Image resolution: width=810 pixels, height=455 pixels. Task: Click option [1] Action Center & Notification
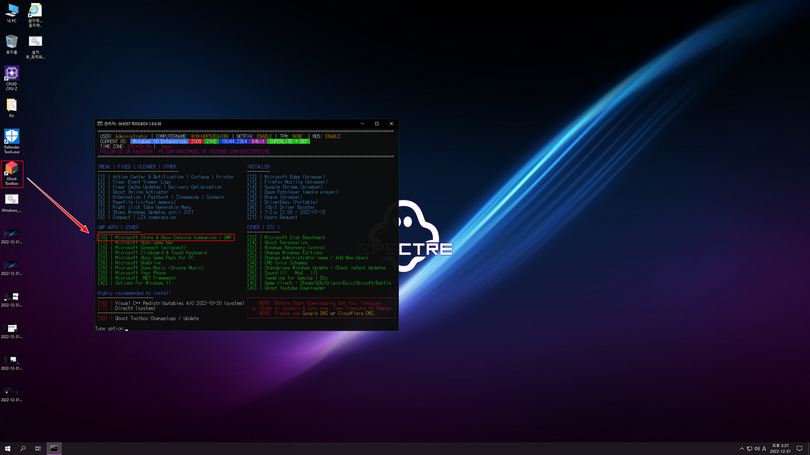(166, 177)
